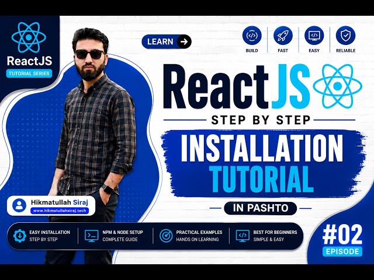This screenshot has height=280, width=374.
Task: Click the #02 episode number
Action: 342,235
